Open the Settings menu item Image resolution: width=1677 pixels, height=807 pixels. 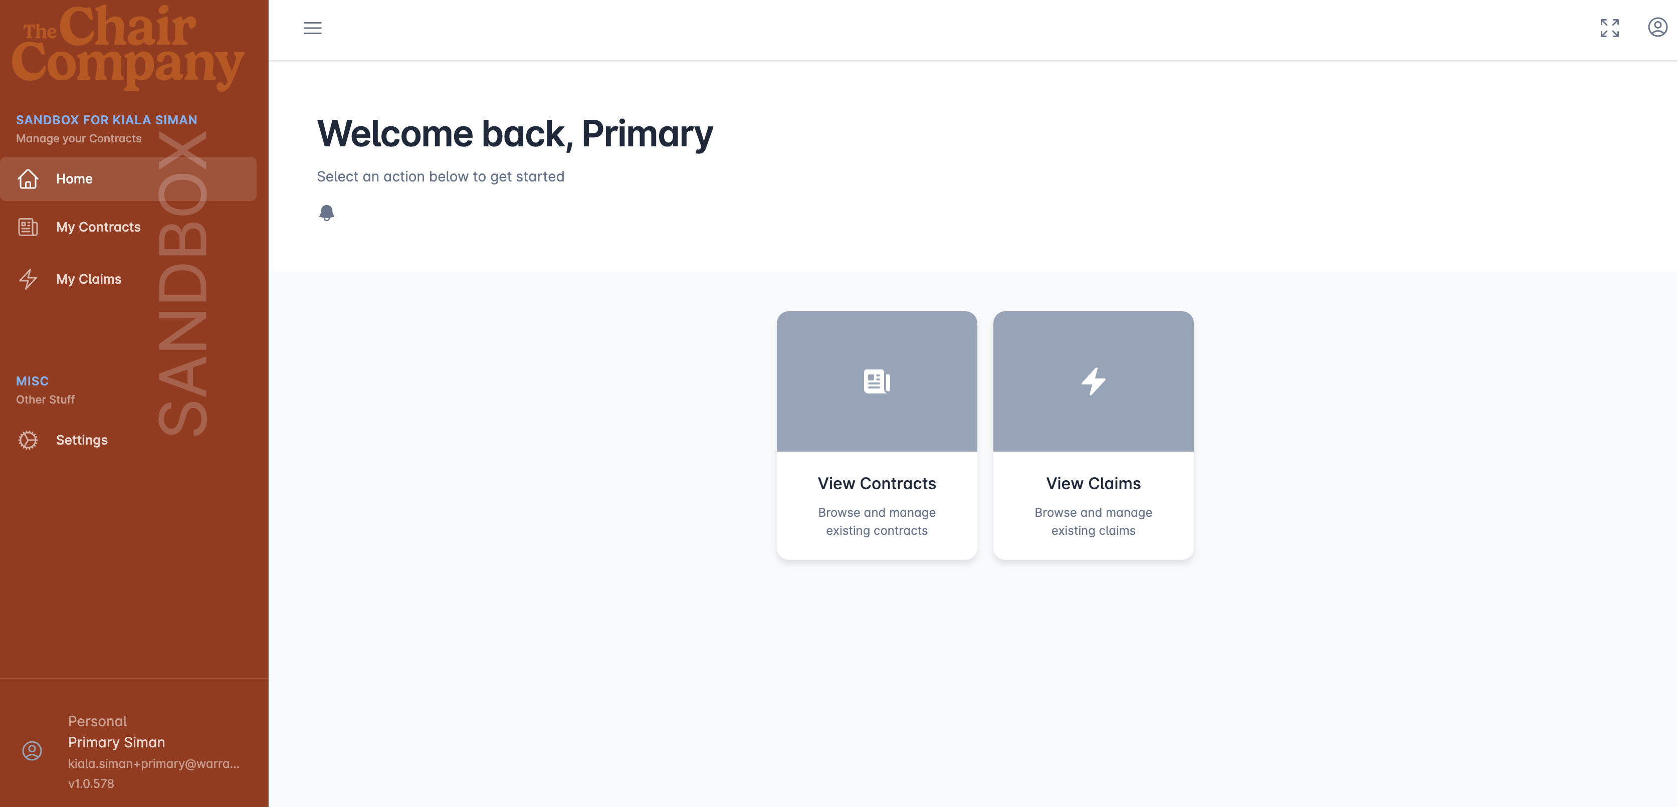(x=82, y=440)
